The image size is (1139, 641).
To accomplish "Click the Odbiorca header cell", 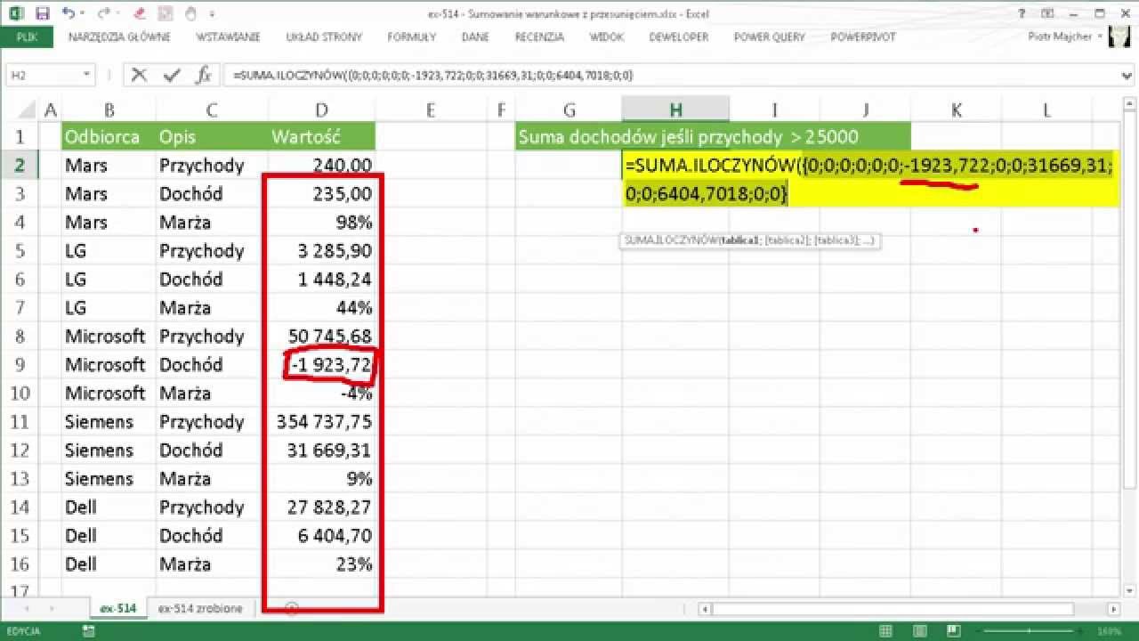I will click(109, 136).
